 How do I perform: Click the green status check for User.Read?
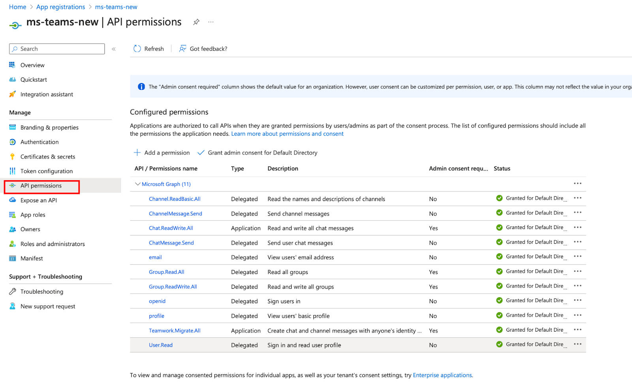tap(499, 344)
